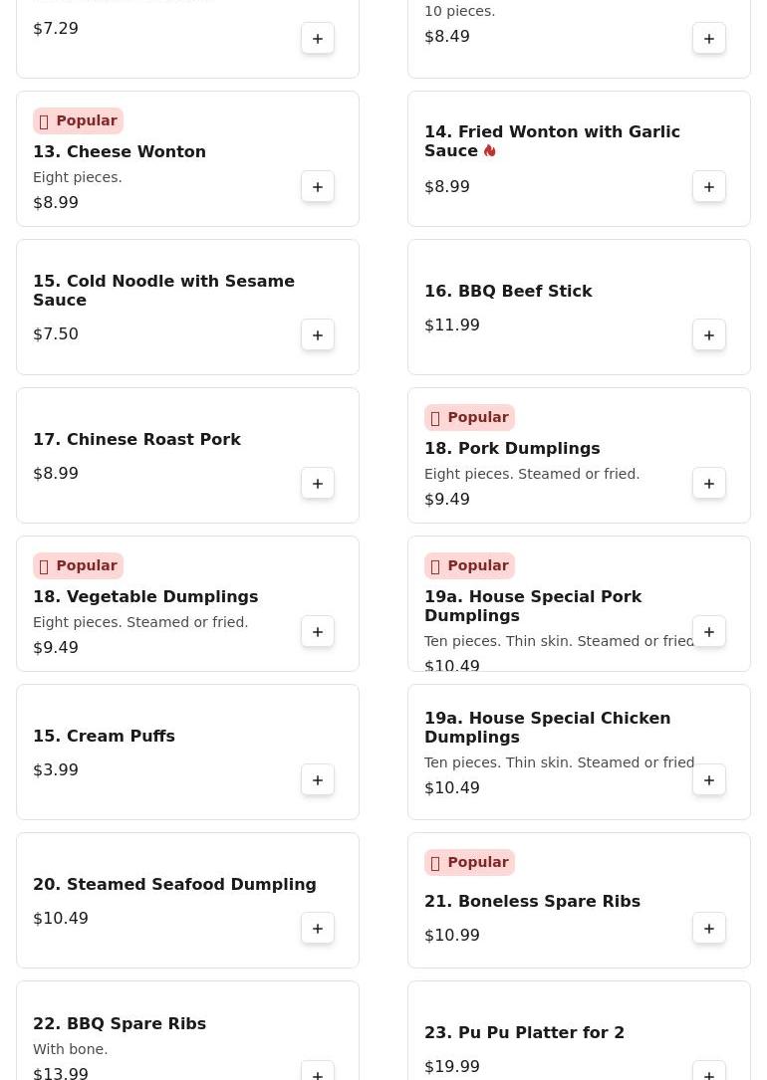This screenshot has height=1080, width=767.
Task: Add 15. Cream Puffs to order
Action: (318, 780)
